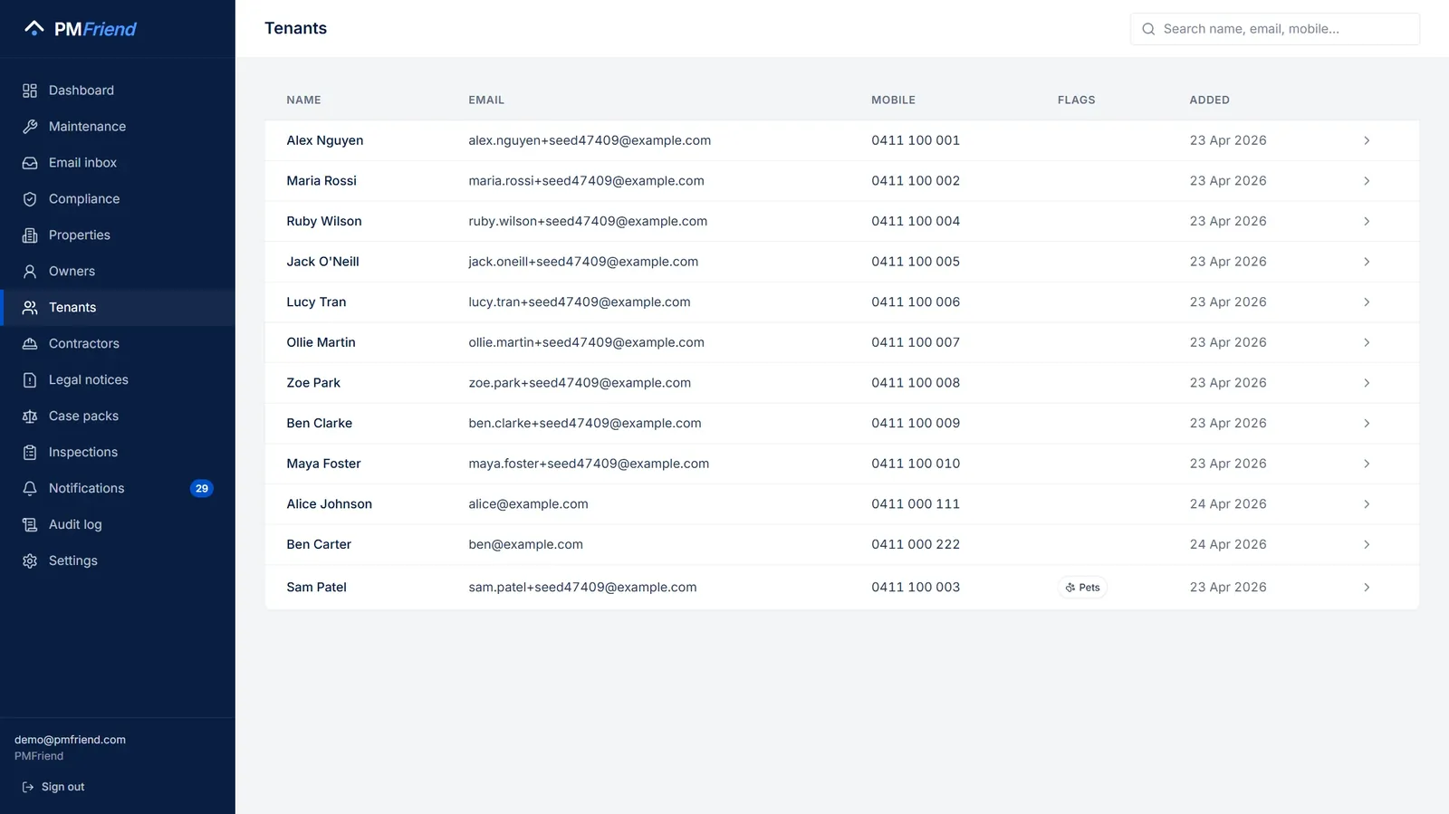Click the Sign out arrow icon
The image size is (1449, 814).
pos(28,787)
